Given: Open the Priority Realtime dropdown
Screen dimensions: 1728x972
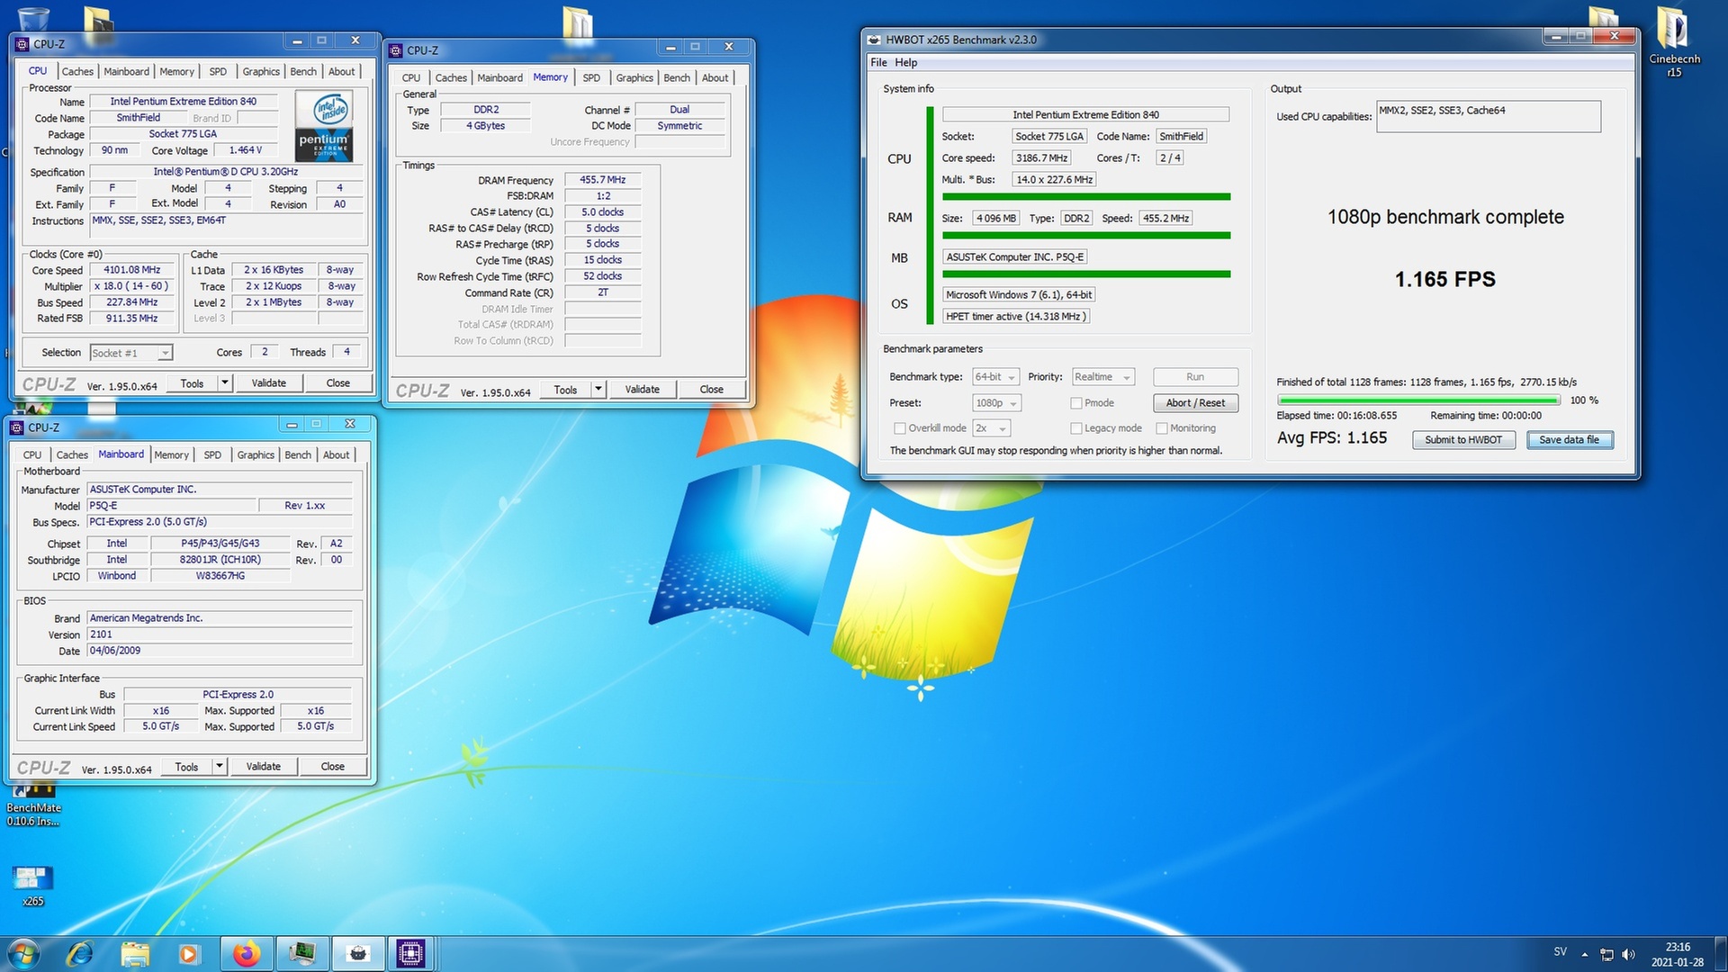Looking at the screenshot, I should [1102, 377].
